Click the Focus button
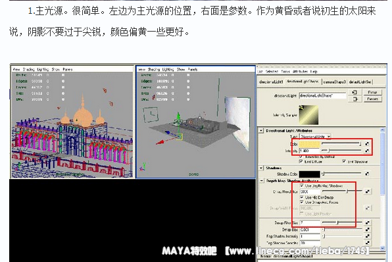392x262 pixels. 372,92
